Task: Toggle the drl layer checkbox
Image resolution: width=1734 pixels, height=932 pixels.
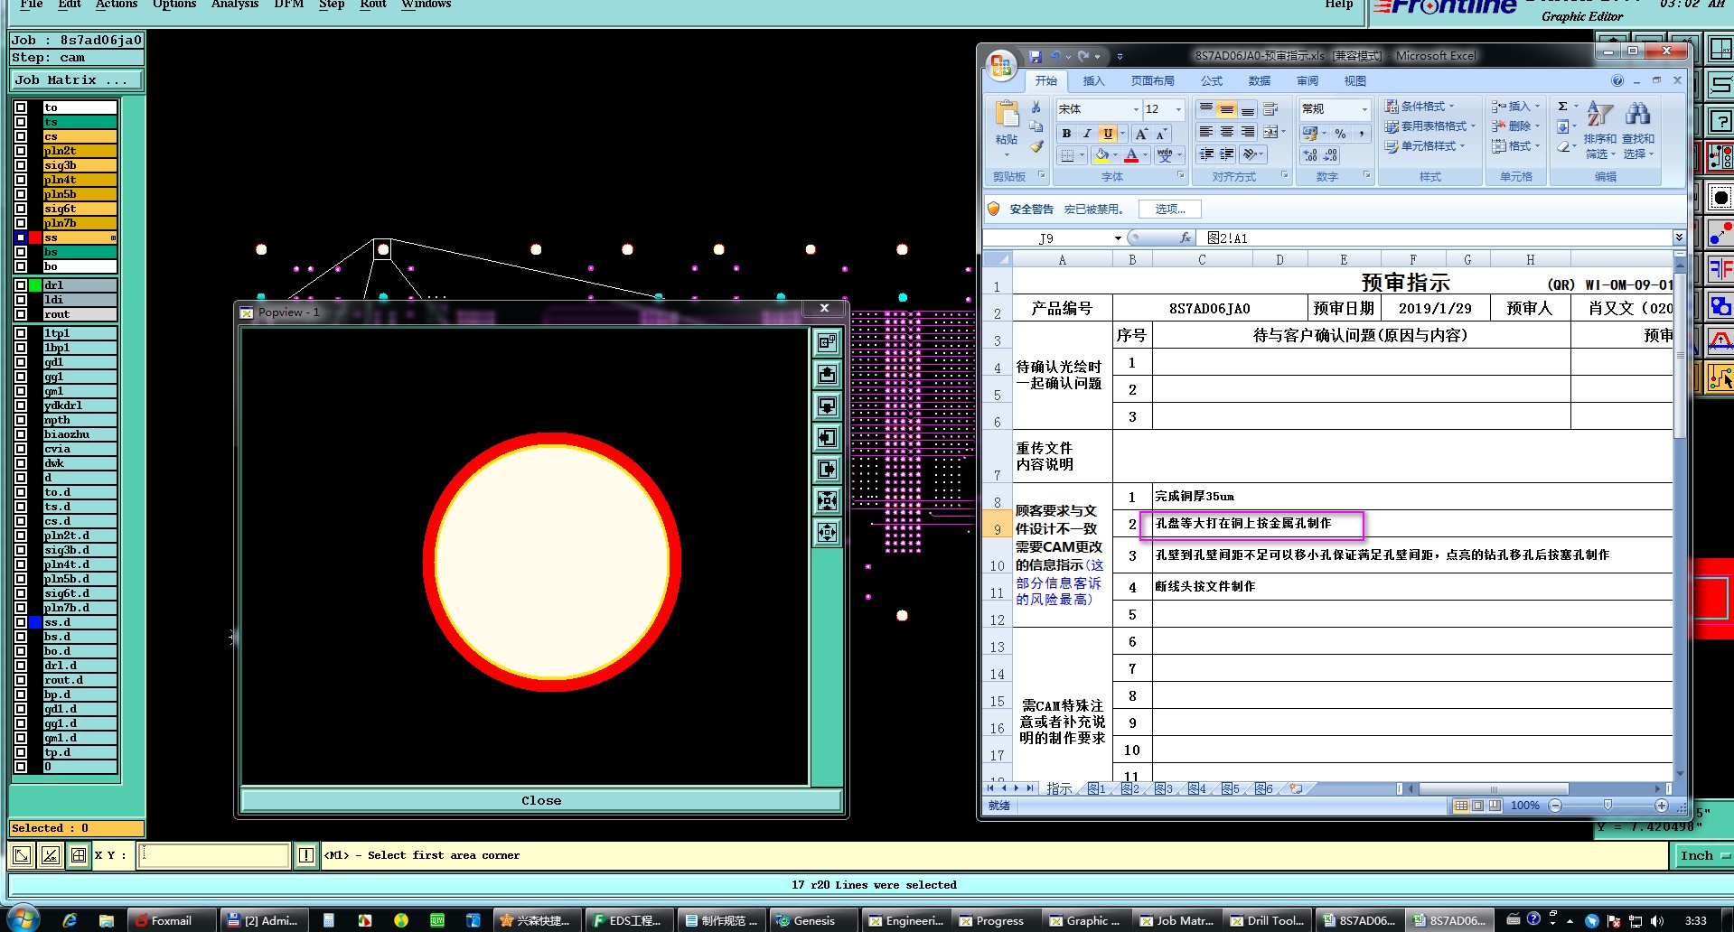Action: point(21,285)
